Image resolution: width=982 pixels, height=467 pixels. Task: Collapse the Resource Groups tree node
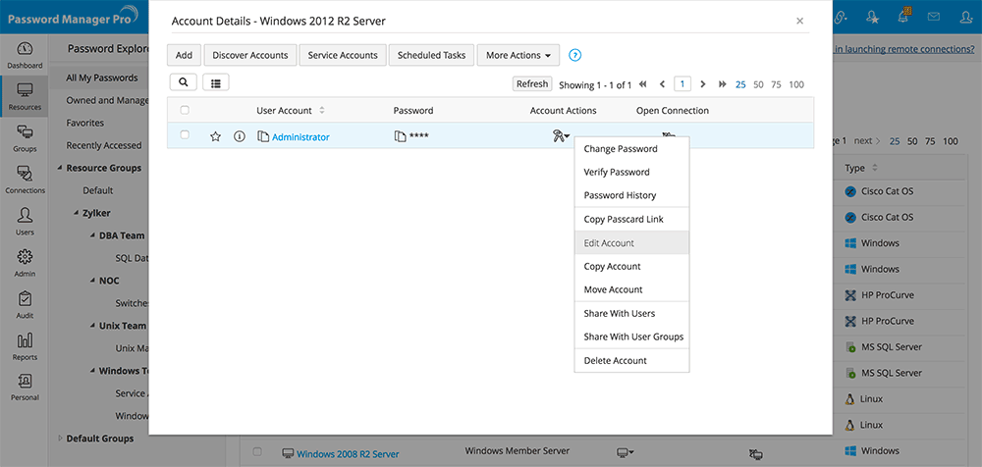(x=60, y=168)
